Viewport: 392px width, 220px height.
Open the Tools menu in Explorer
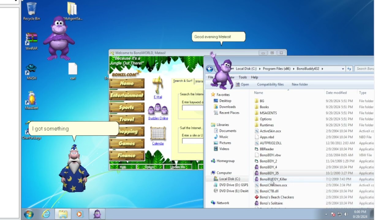click(243, 77)
